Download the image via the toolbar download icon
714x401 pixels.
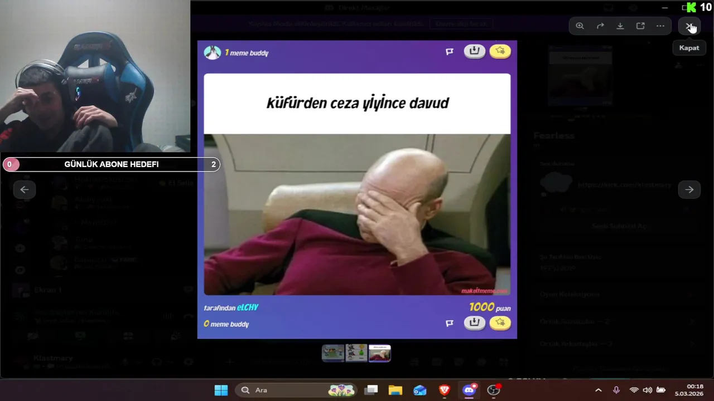tap(620, 26)
